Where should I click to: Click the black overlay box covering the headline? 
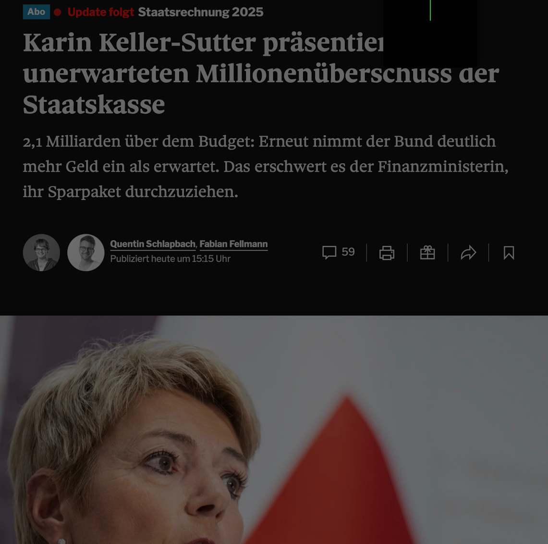click(430, 33)
